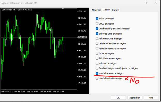The height and width of the screenshot is (102, 161).
Task: Enable Gitter anzeigen checkbox
Action: pos(97,53)
